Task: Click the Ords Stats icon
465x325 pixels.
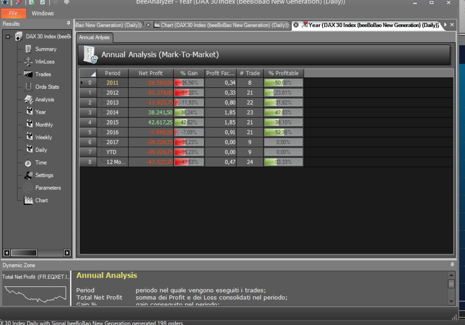Action: pyautogui.click(x=28, y=87)
